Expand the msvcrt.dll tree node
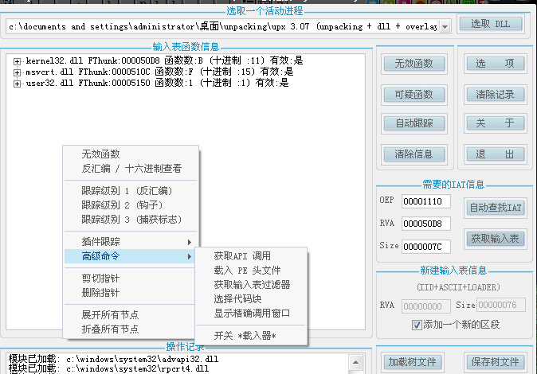This screenshot has height=374, width=537. pyautogui.click(x=18, y=72)
